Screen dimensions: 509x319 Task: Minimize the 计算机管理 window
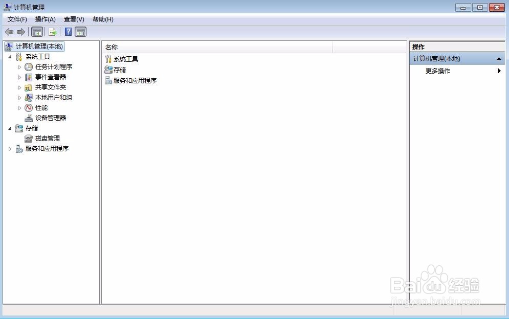(463, 7)
